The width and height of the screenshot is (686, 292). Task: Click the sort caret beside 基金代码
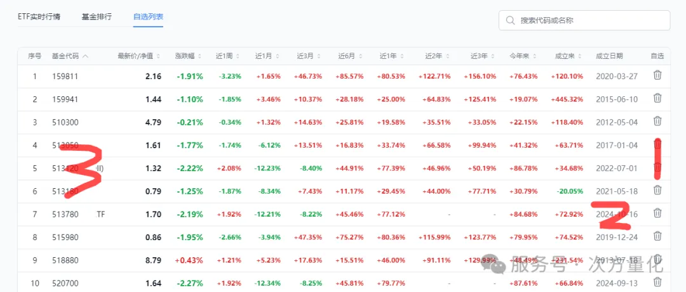[x=85, y=56]
